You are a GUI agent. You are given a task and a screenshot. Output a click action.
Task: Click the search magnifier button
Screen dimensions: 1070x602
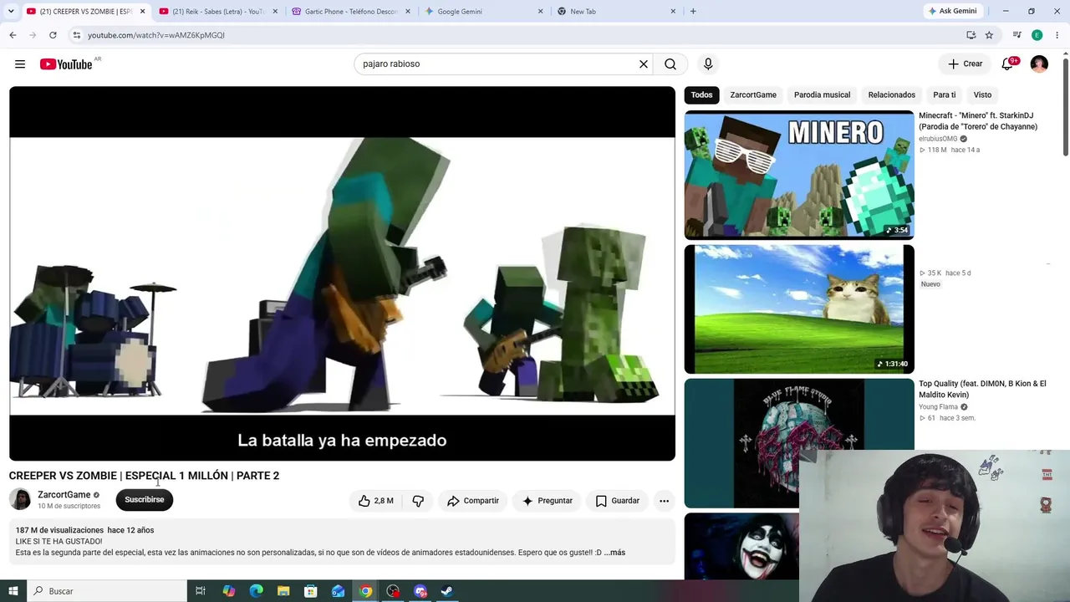coord(670,64)
